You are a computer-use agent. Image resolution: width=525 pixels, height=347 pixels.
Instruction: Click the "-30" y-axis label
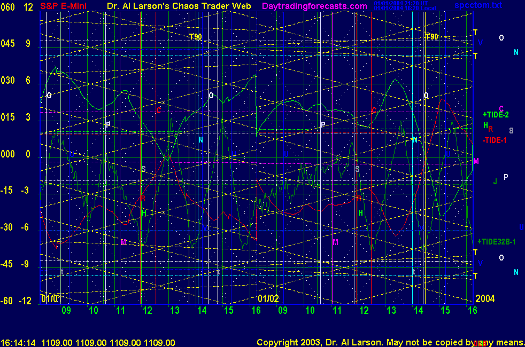[7, 227]
